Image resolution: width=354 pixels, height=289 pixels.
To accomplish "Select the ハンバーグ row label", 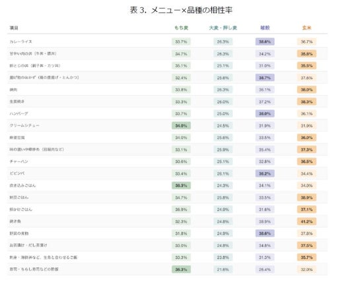I will tap(18, 113).
